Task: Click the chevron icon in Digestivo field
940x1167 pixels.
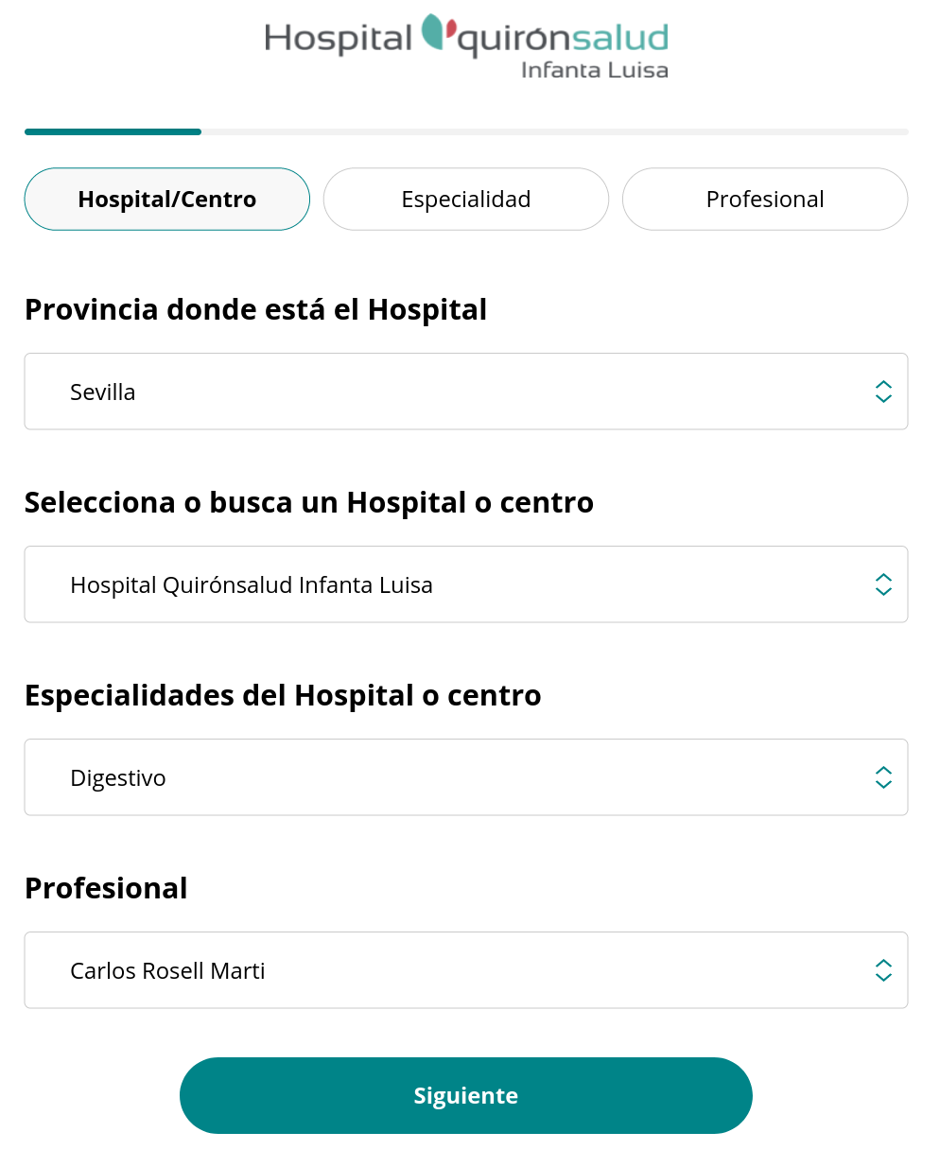Action: 883,777
